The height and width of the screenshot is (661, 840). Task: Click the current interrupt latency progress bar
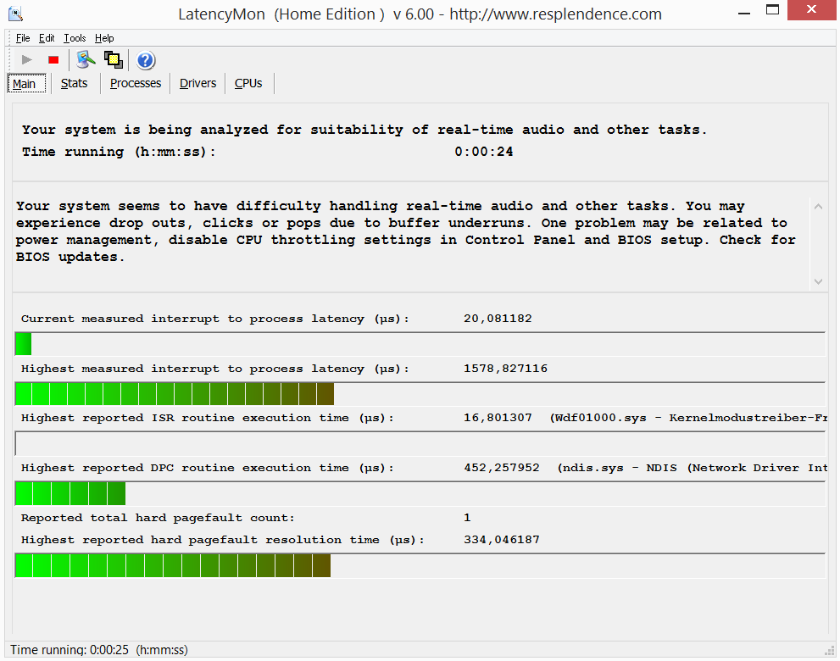[x=420, y=343]
